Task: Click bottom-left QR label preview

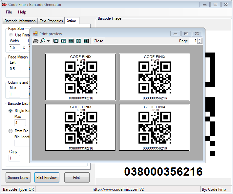Action: [80, 127]
